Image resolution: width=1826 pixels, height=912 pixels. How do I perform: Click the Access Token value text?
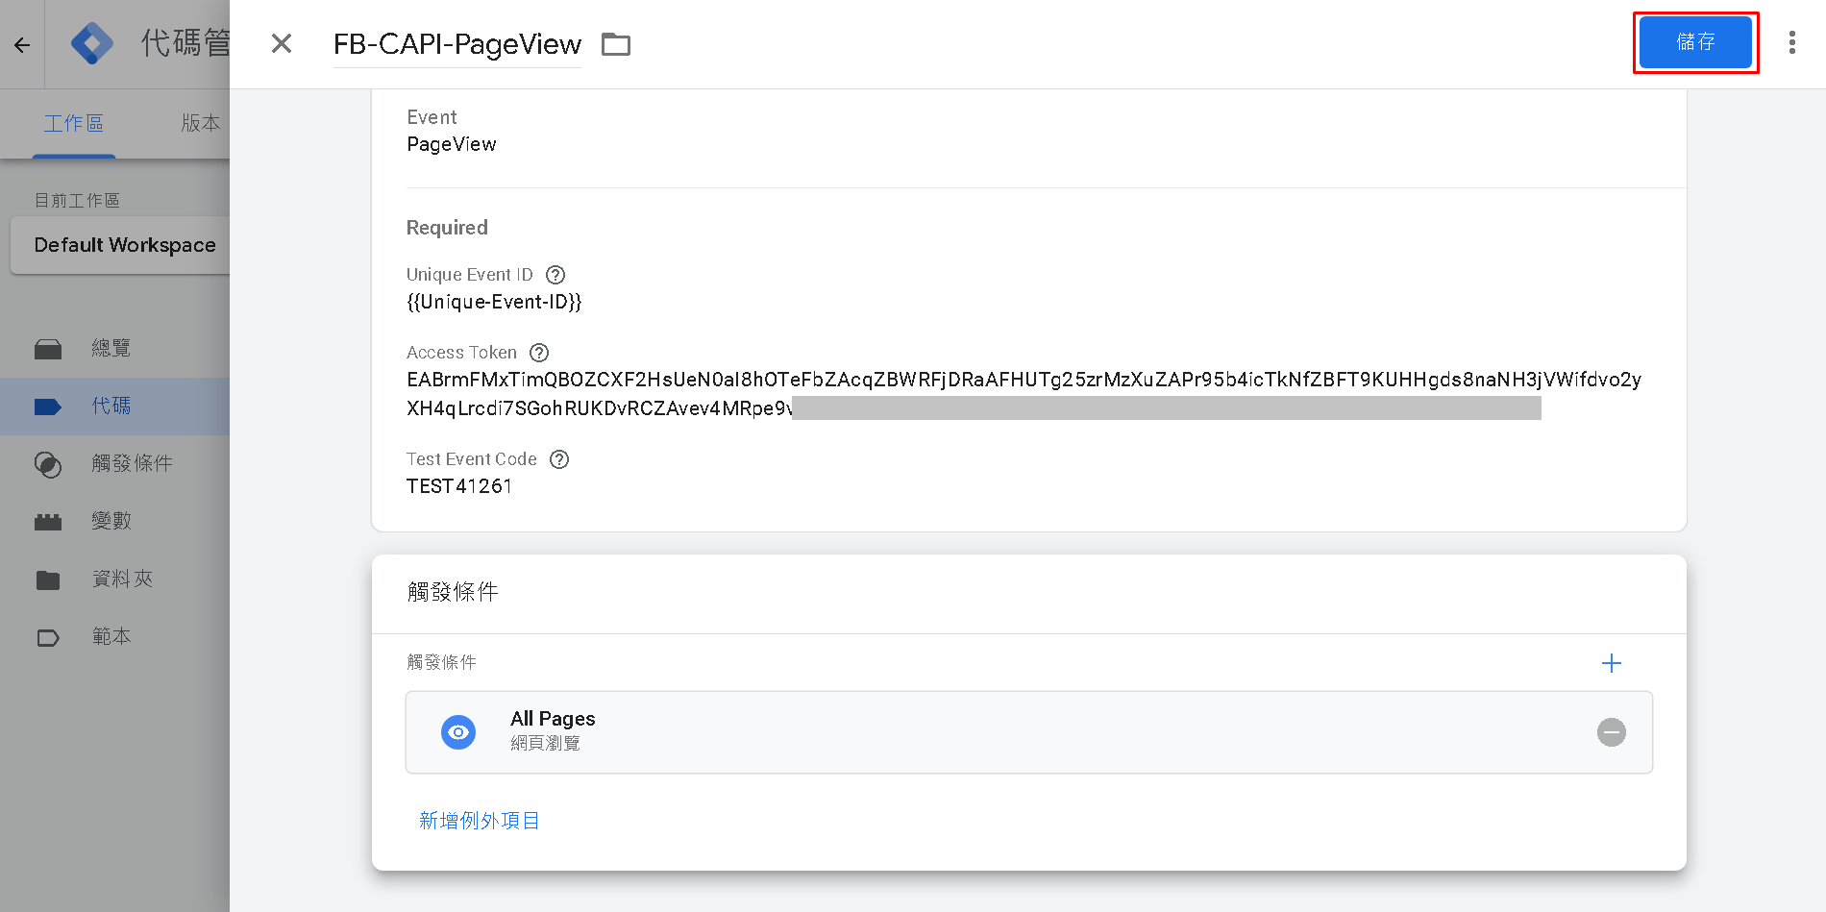tap(1024, 394)
